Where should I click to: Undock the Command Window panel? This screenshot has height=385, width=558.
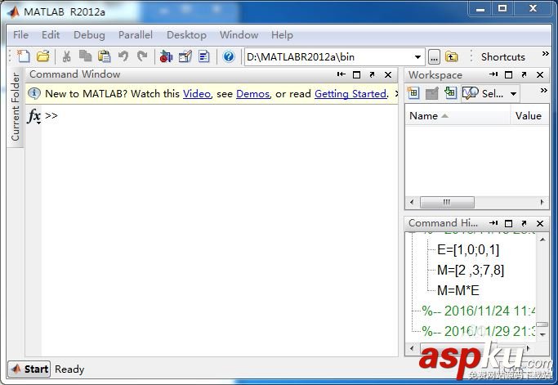point(372,74)
